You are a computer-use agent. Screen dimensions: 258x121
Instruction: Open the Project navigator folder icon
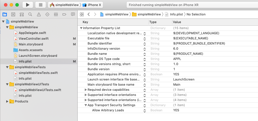click(x=5, y=14)
